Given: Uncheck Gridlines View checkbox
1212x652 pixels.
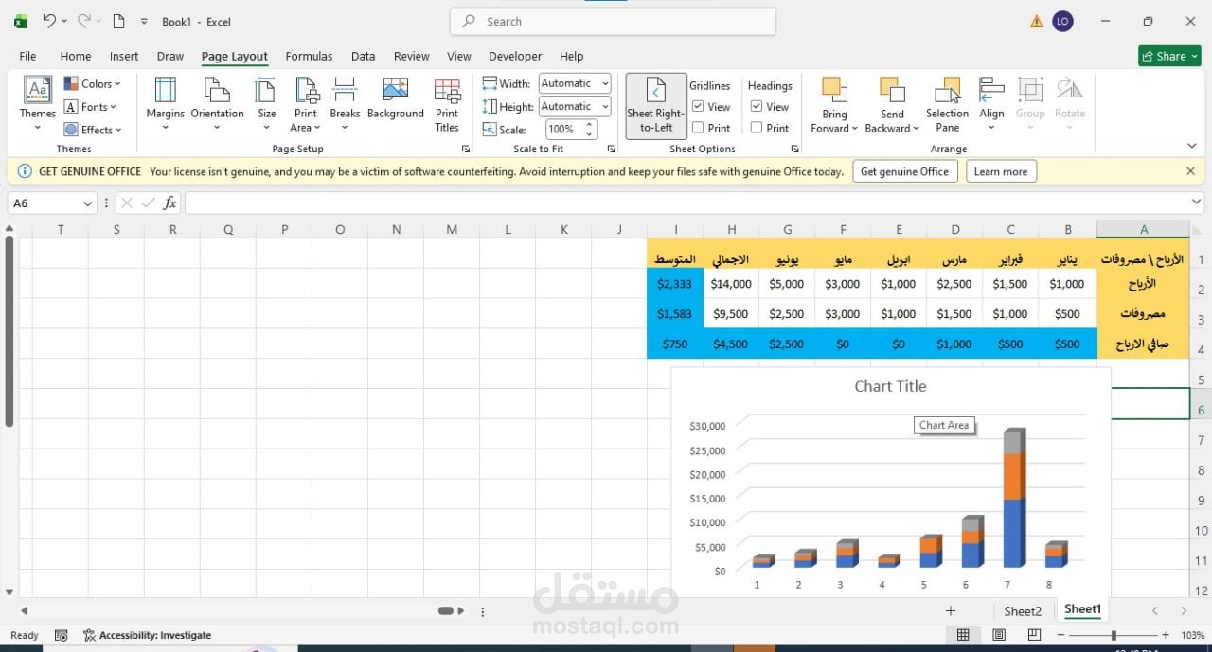Looking at the screenshot, I should pos(698,106).
